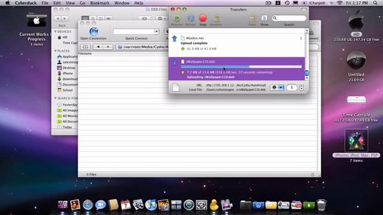This screenshot has height=215, width=383.
Task: Open iTunes from the Dock
Action: tap(151, 205)
